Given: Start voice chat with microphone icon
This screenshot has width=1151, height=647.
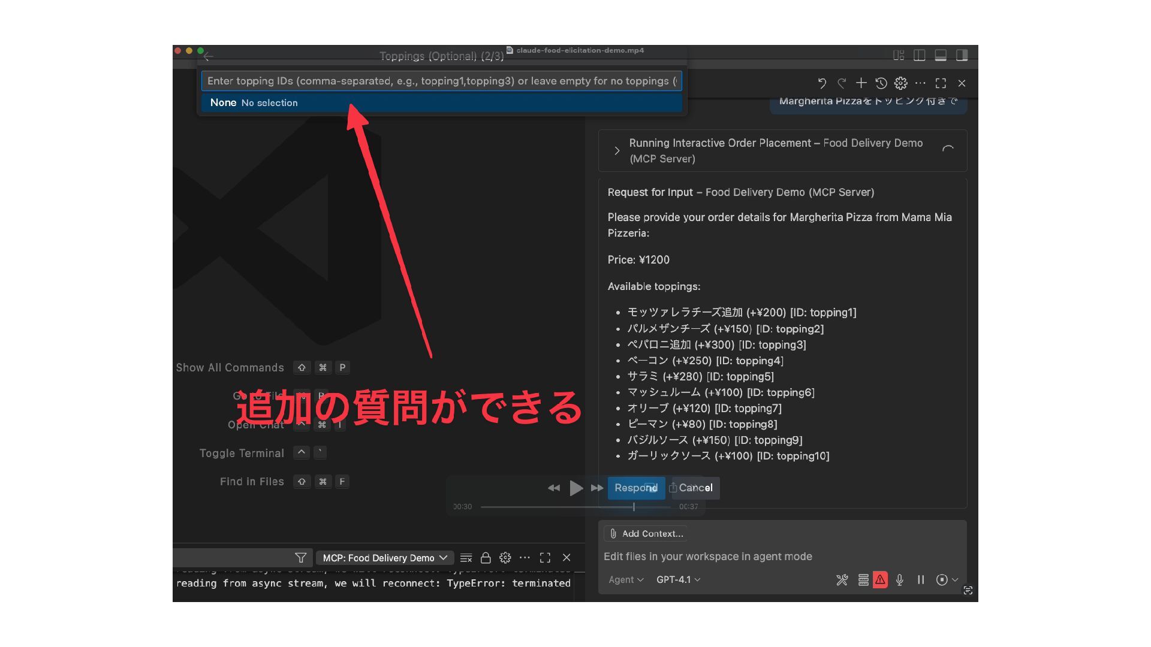Looking at the screenshot, I should coord(899,579).
